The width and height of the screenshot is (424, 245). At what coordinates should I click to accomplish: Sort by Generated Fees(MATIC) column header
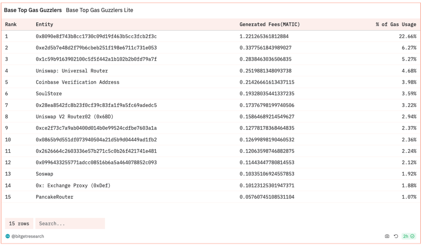tap(269, 25)
